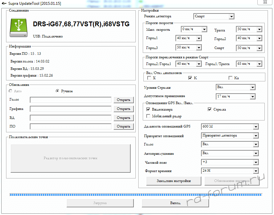Open the Город1/Трасса switching threshold dropdown
274x215 pixels.
point(249,64)
